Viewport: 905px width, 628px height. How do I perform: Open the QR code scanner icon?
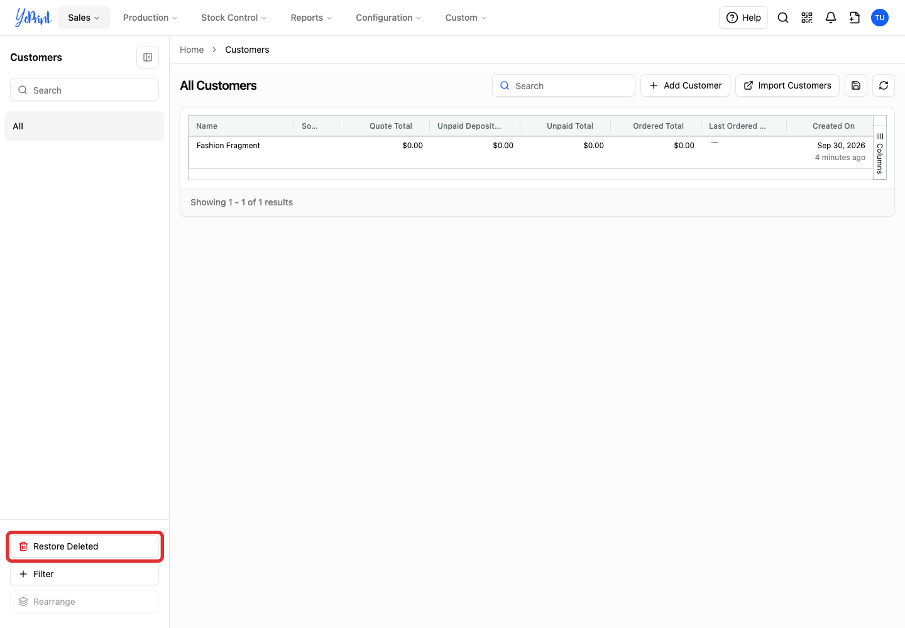tap(807, 18)
